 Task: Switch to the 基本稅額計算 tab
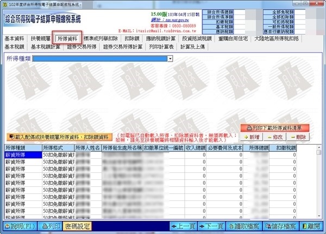point(46,47)
